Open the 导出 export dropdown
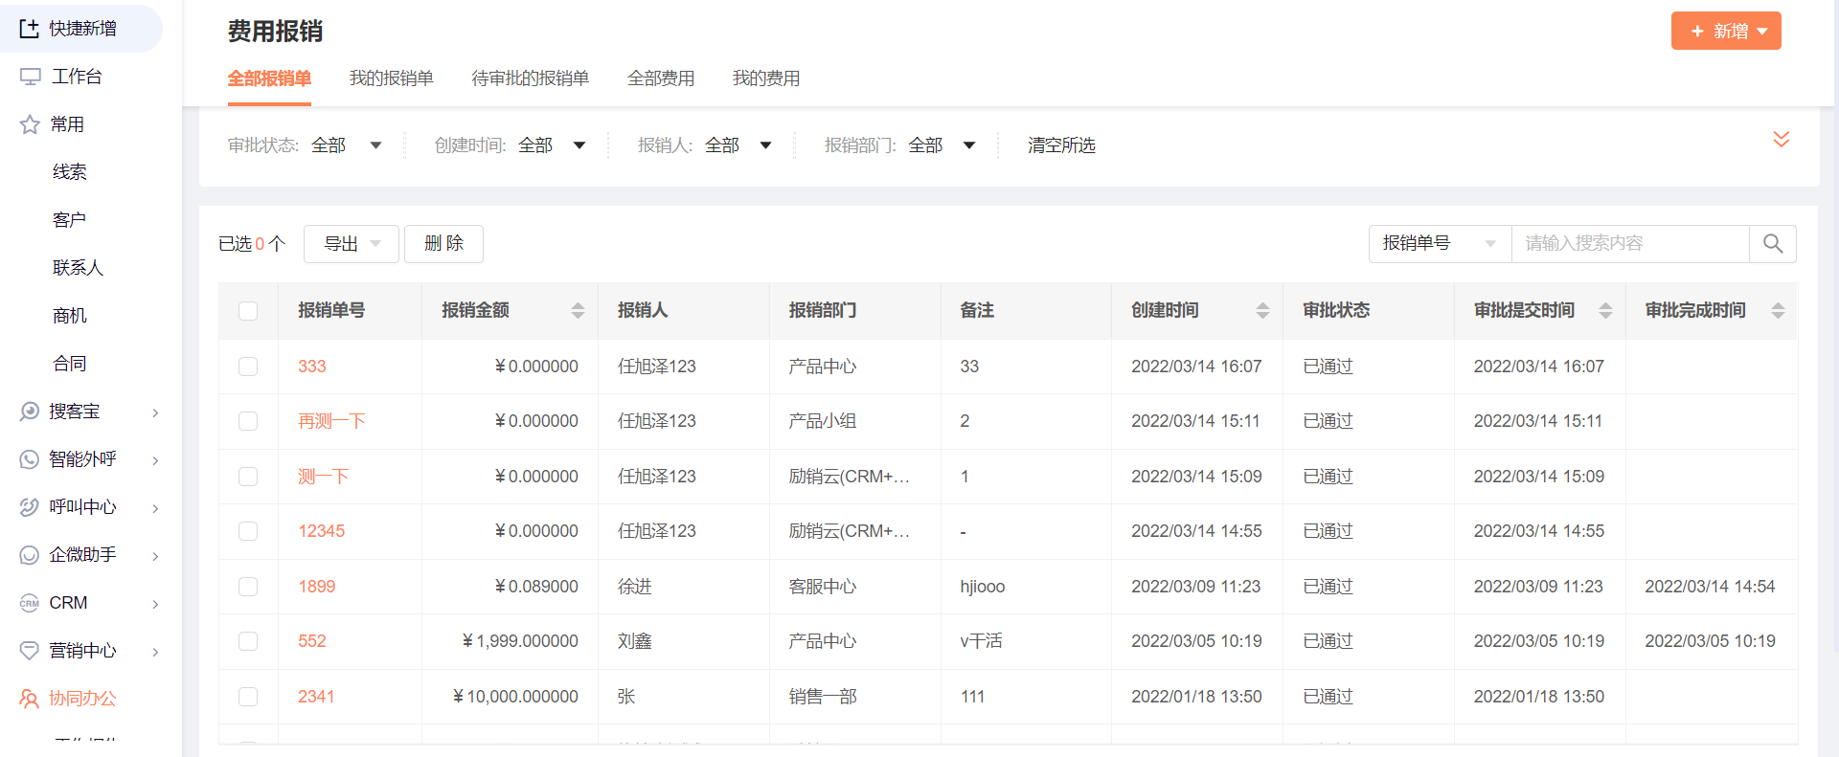1839x757 pixels. pyautogui.click(x=352, y=244)
